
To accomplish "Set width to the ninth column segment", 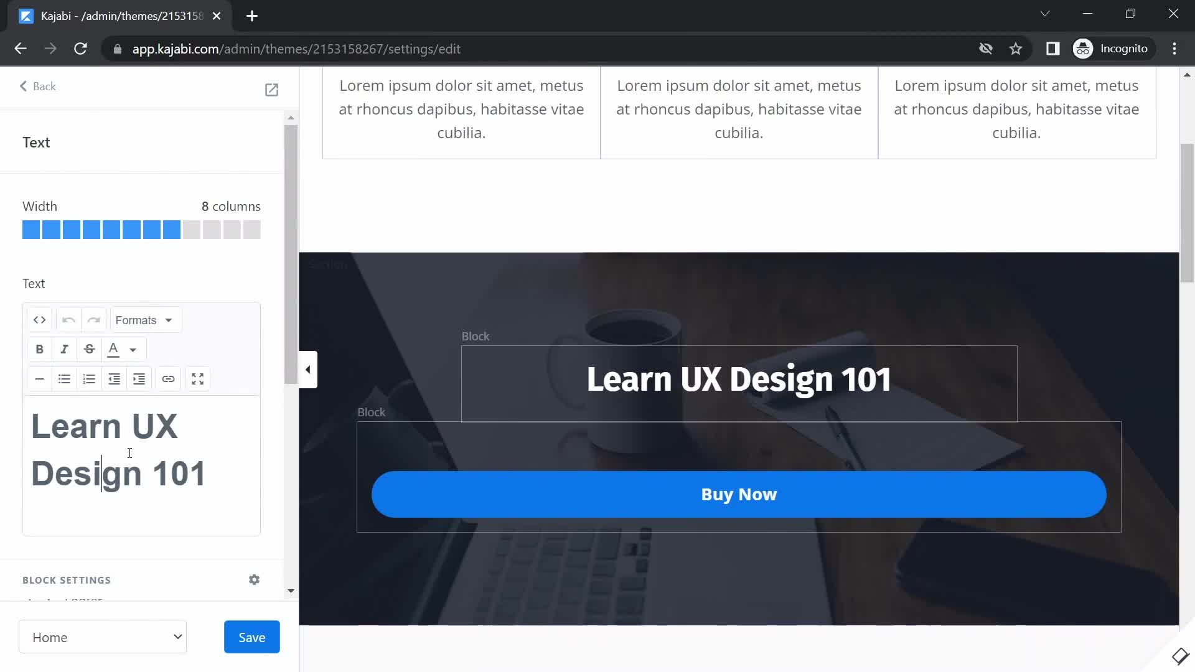I will tap(192, 230).
